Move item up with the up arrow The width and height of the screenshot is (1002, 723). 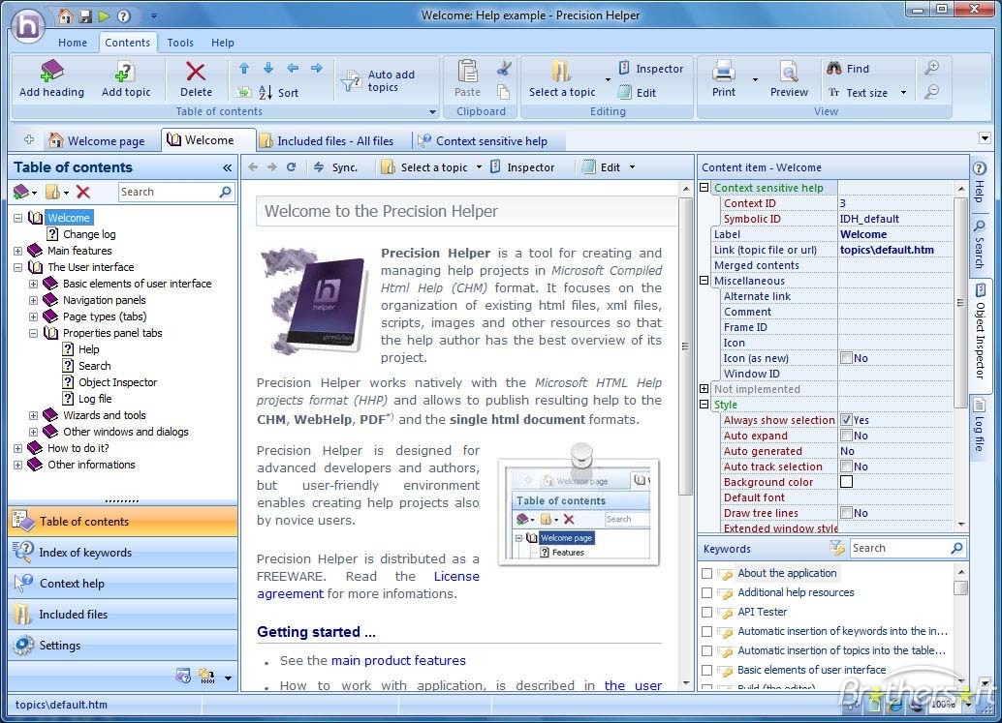[x=244, y=69]
